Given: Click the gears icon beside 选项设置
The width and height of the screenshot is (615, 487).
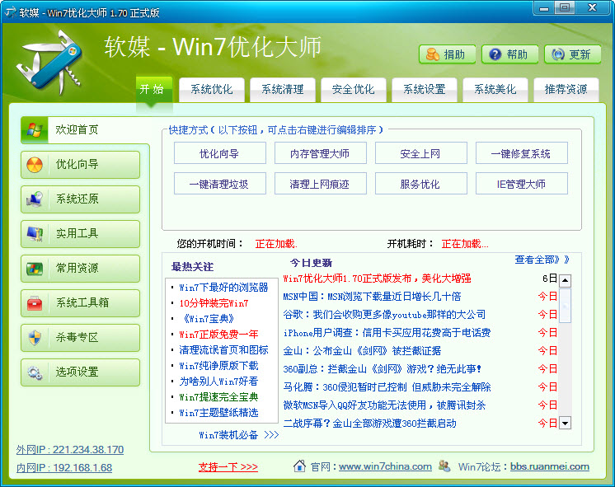Looking at the screenshot, I should click(x=35, y=372).
